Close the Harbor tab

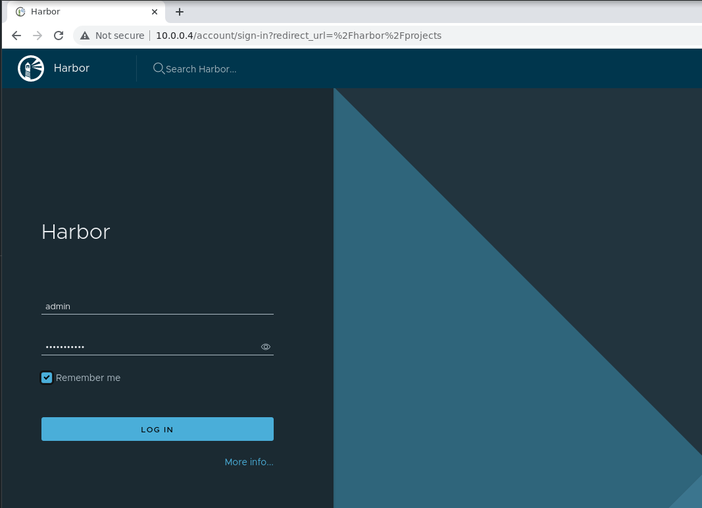[x=155, y=11]
